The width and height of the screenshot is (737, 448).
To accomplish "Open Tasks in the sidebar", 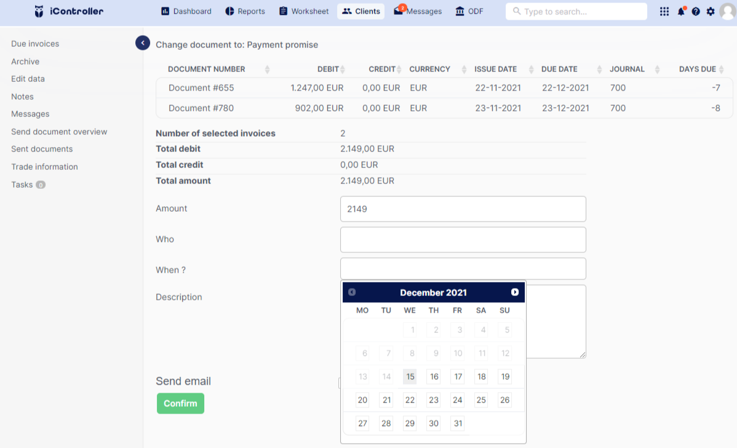I will 28,185.
